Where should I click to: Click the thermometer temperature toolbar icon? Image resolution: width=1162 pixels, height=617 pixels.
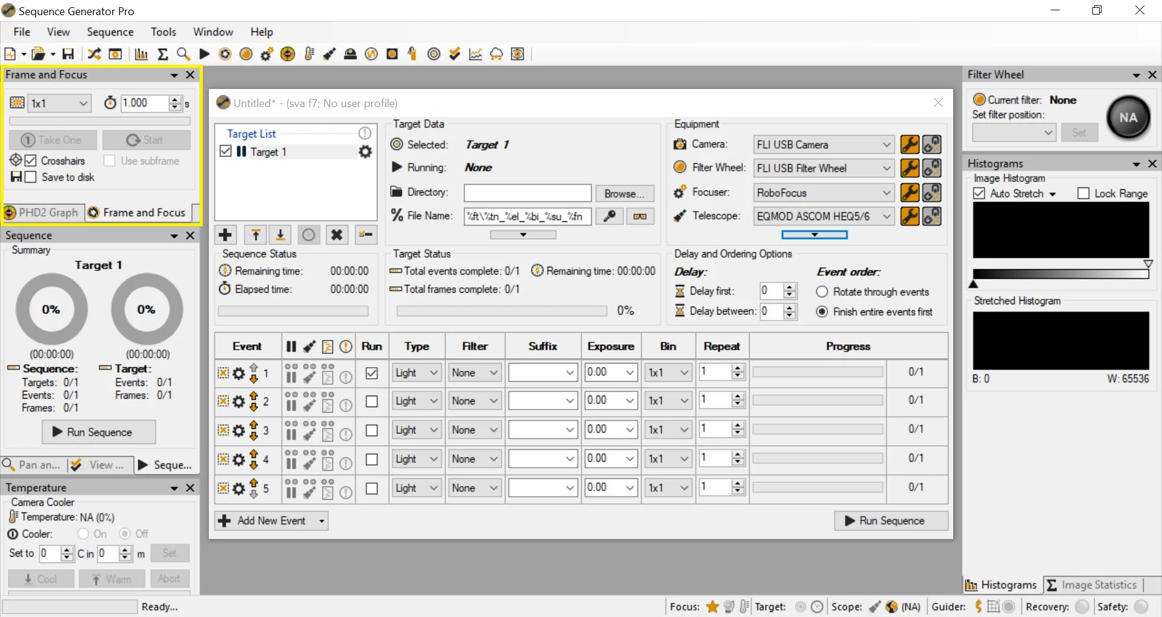point(309,54)
